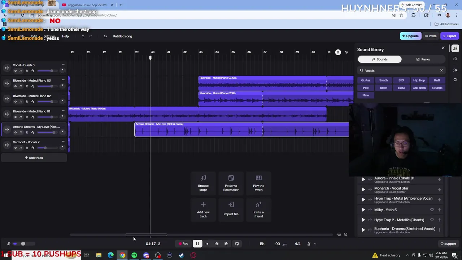Open options menu for Riverside - Muted Piano 02
The image size is (462, 260).
(x=63, y=96)
